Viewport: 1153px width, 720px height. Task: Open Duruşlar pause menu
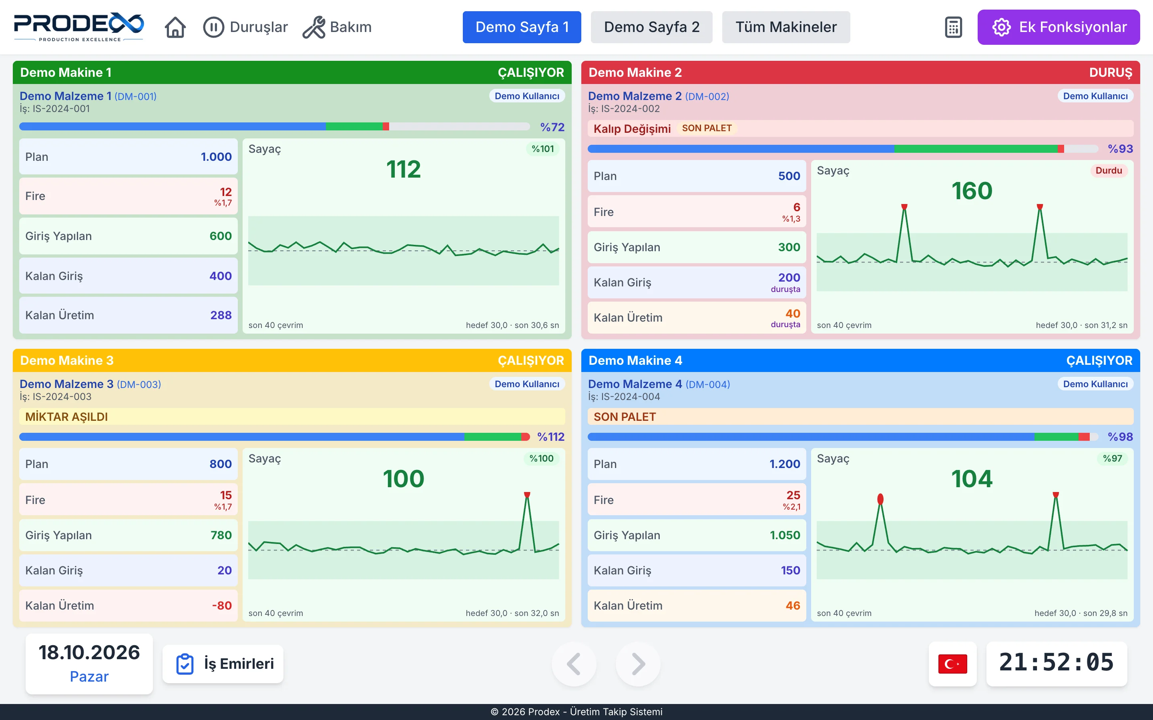click(x=245, y=27)
